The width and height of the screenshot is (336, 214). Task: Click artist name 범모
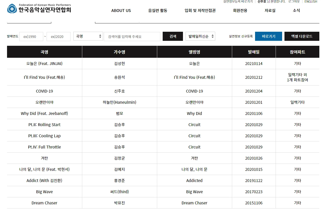[119, 113]
